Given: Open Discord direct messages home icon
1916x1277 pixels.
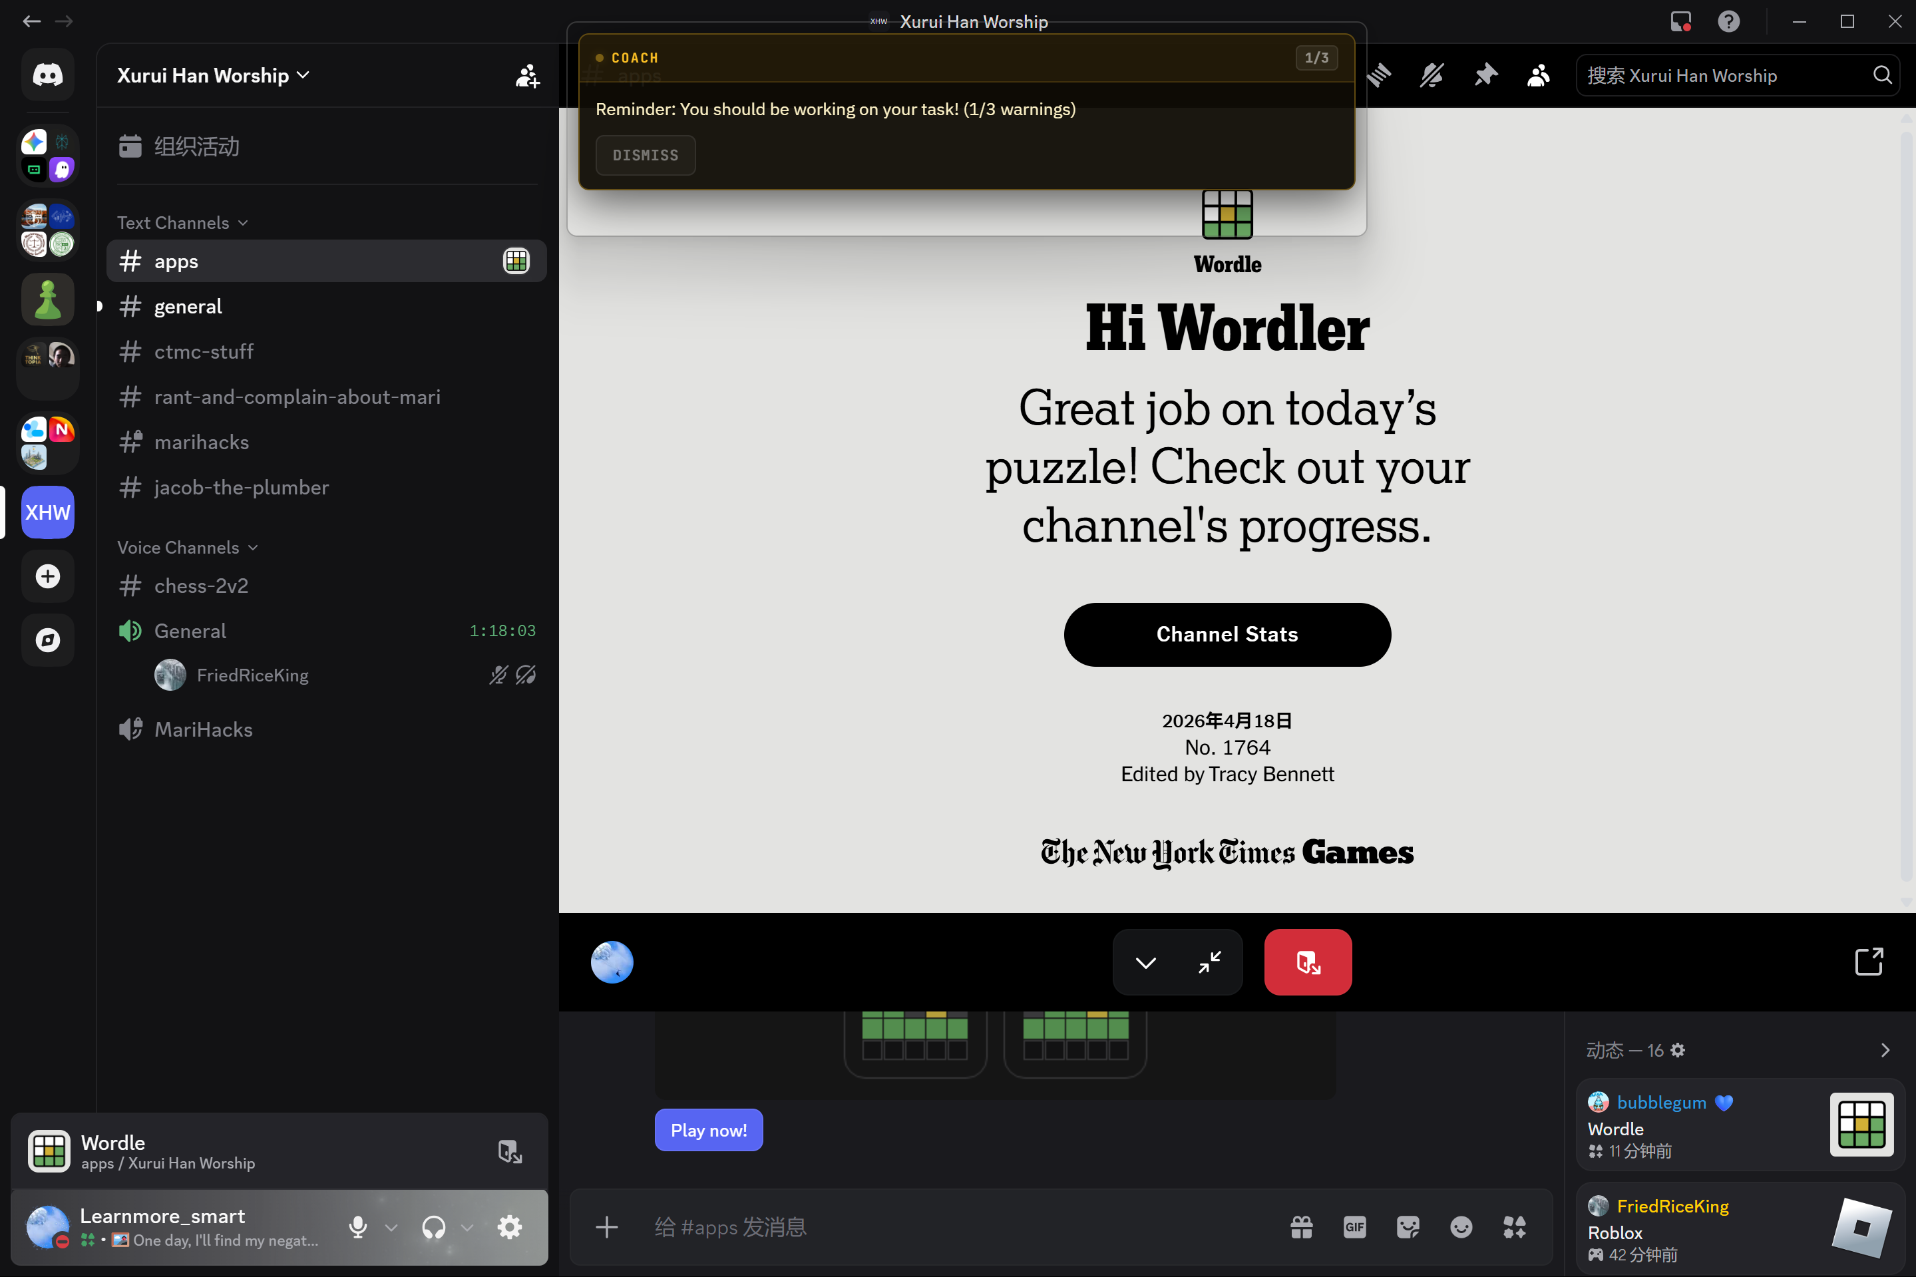Looking at the screenshot, I should pyautogui.click(x=47, y=75).
